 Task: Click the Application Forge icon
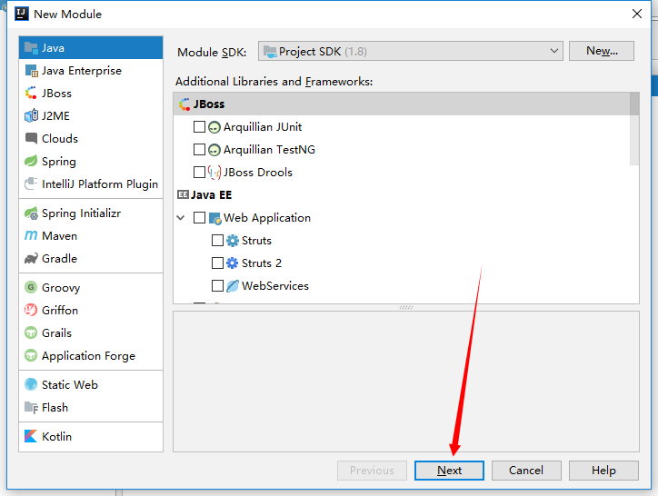pyautogui.click(x=31, y=356)
